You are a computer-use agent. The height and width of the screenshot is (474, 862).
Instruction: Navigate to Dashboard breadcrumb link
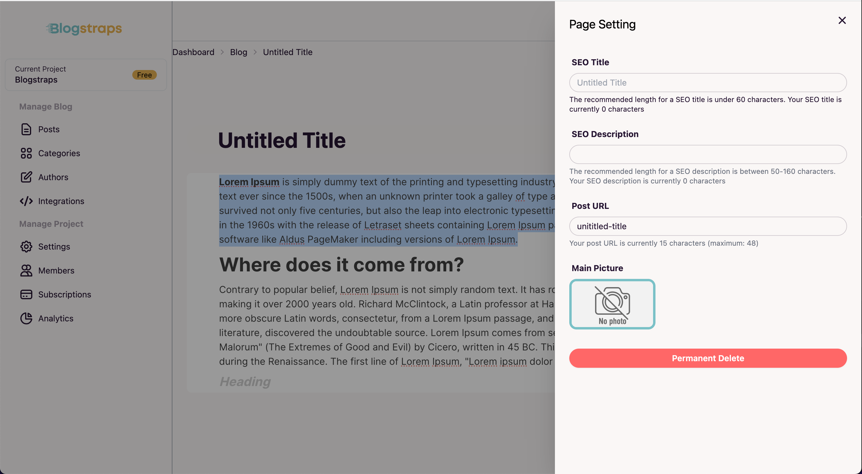193,52
